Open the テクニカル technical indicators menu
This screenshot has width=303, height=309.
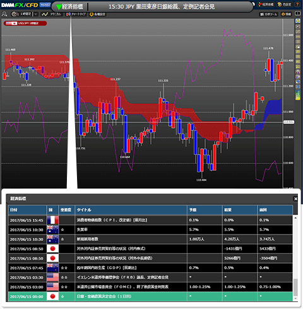tap(51, 14)
